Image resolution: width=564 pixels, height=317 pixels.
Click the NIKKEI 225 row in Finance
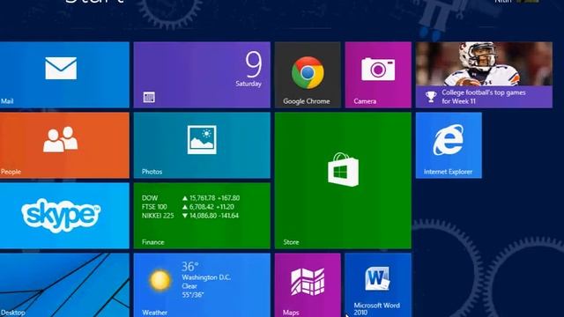point(190,216)
